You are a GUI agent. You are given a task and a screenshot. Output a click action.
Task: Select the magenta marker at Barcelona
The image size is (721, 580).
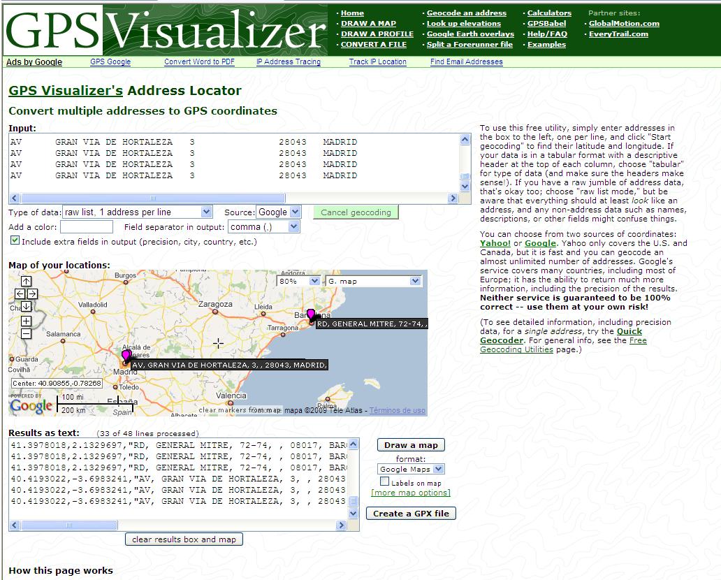tap(311, 315)
